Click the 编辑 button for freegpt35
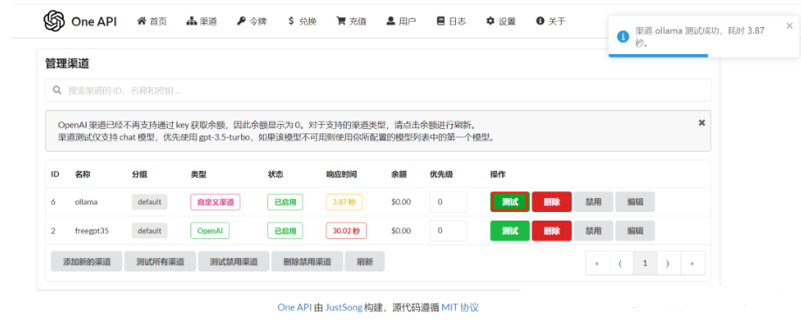 [635, 230]
